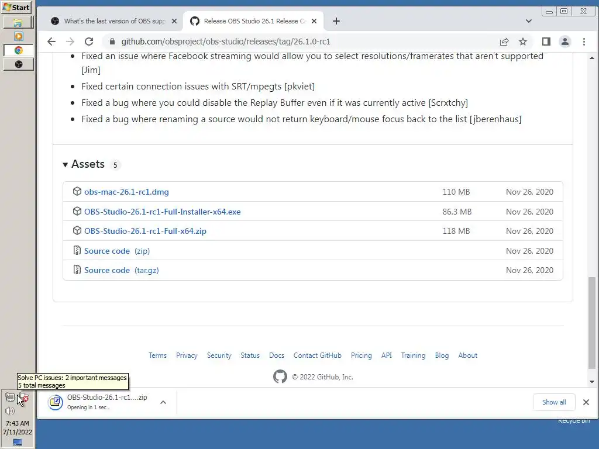The image size is (599, 449).
Task: Open the Training footer link
Action: pyautogui.click(x=413, y=355)
